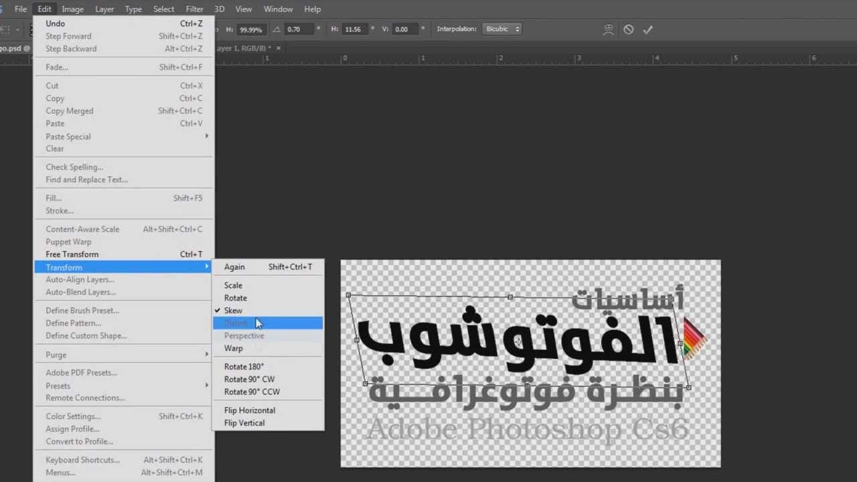
Task: Open the Interpolation Bicubic dropdown
Action: tap(501, 29)
